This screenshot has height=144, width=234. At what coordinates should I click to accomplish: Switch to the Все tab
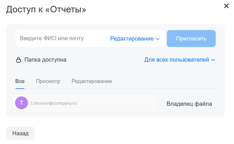coord(20,81)
